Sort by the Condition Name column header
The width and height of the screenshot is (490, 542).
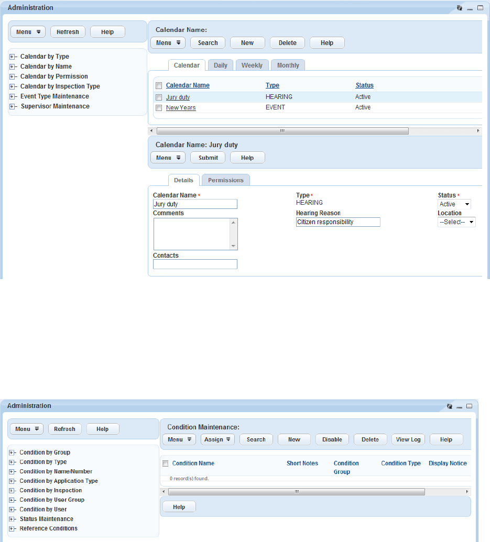pyautogui.click(x=193, y=463)
